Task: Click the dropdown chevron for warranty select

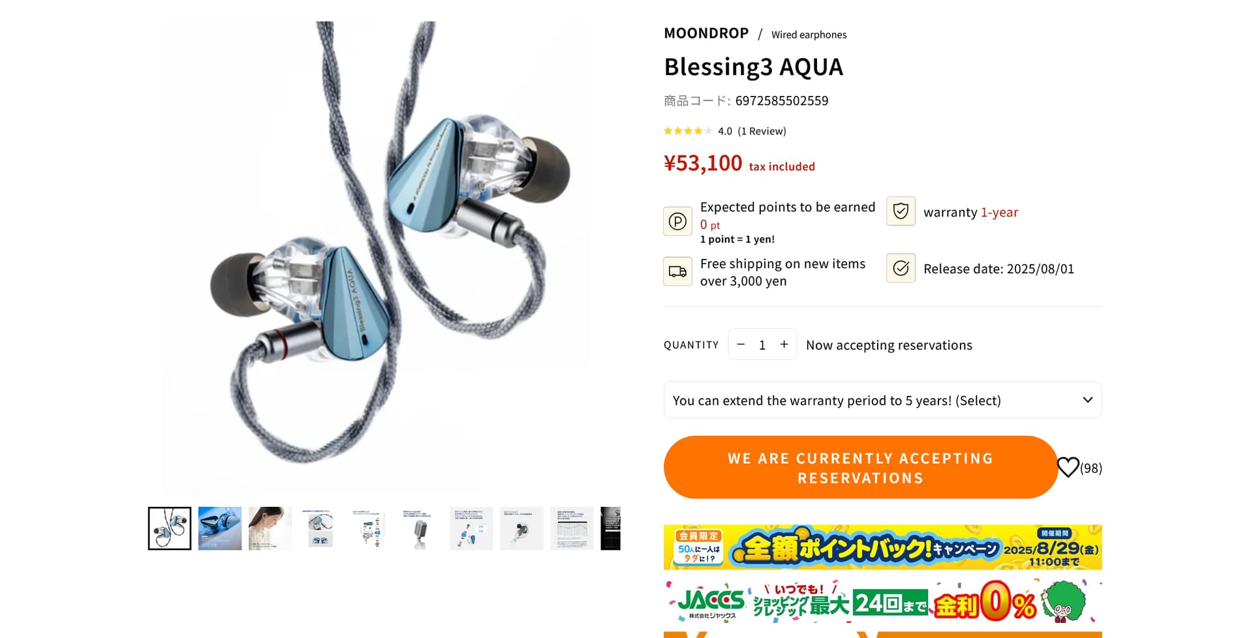Action: pos(1087,400)
